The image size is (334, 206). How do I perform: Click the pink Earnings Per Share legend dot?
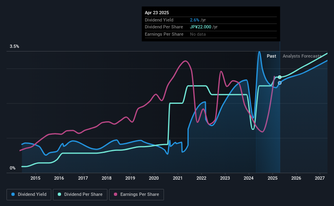[116, 194]
